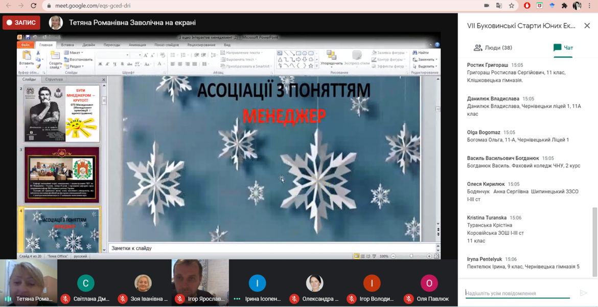This screenshot has height=307, width=598.
Task: Pick the five-point star shape
Action: [311, 65]
